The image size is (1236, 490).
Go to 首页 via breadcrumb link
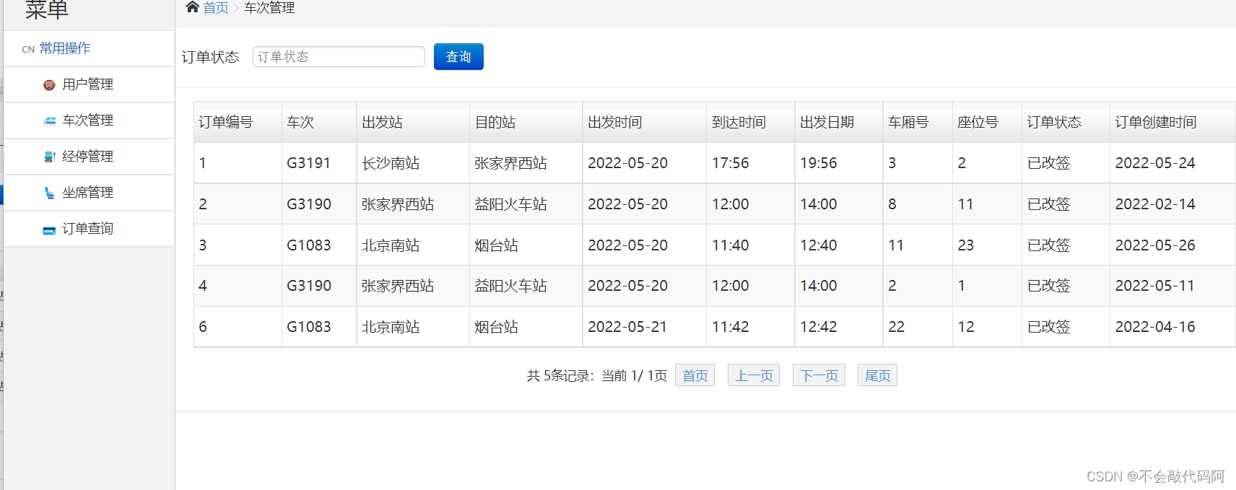tap(216, 8)
